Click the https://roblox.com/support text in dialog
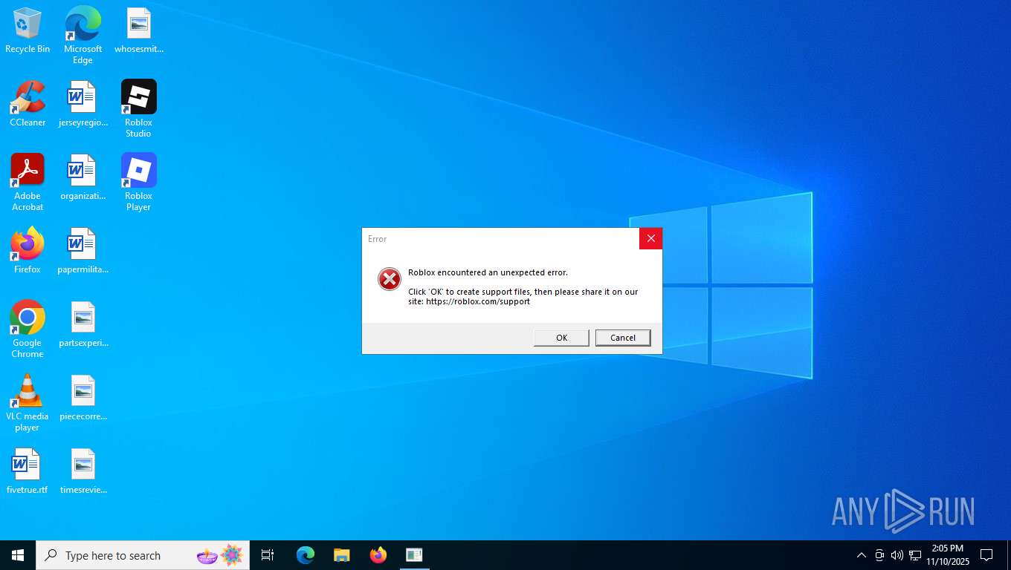The height and width of the screenshot is (570, 1011). [x=478, y=301]
